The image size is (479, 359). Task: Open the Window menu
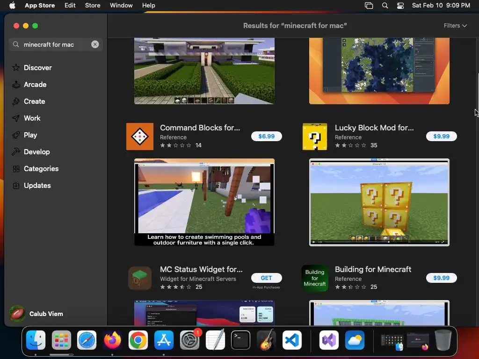121,5
